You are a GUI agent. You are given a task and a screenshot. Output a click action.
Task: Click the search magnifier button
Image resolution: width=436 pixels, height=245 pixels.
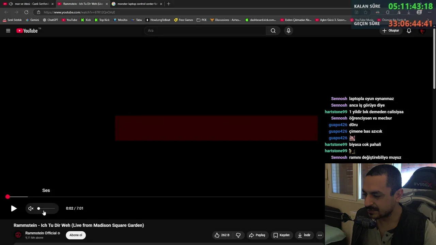pyautogui.click(x=273, y=31)
